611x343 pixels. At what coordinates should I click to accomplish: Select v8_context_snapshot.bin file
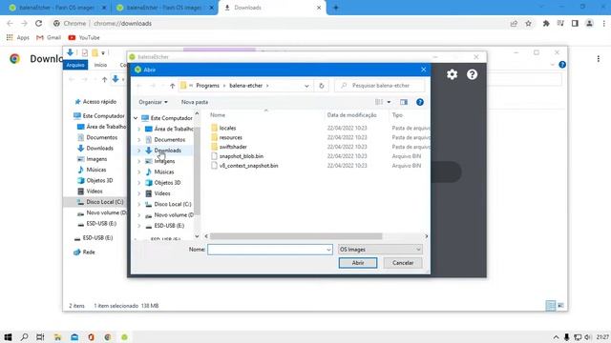(248, 166)
